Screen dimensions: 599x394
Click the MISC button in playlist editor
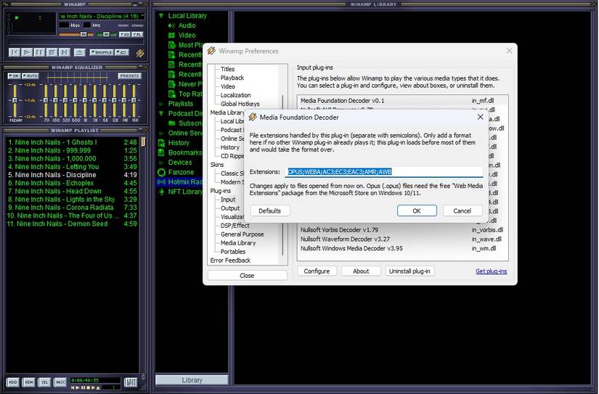60,382
